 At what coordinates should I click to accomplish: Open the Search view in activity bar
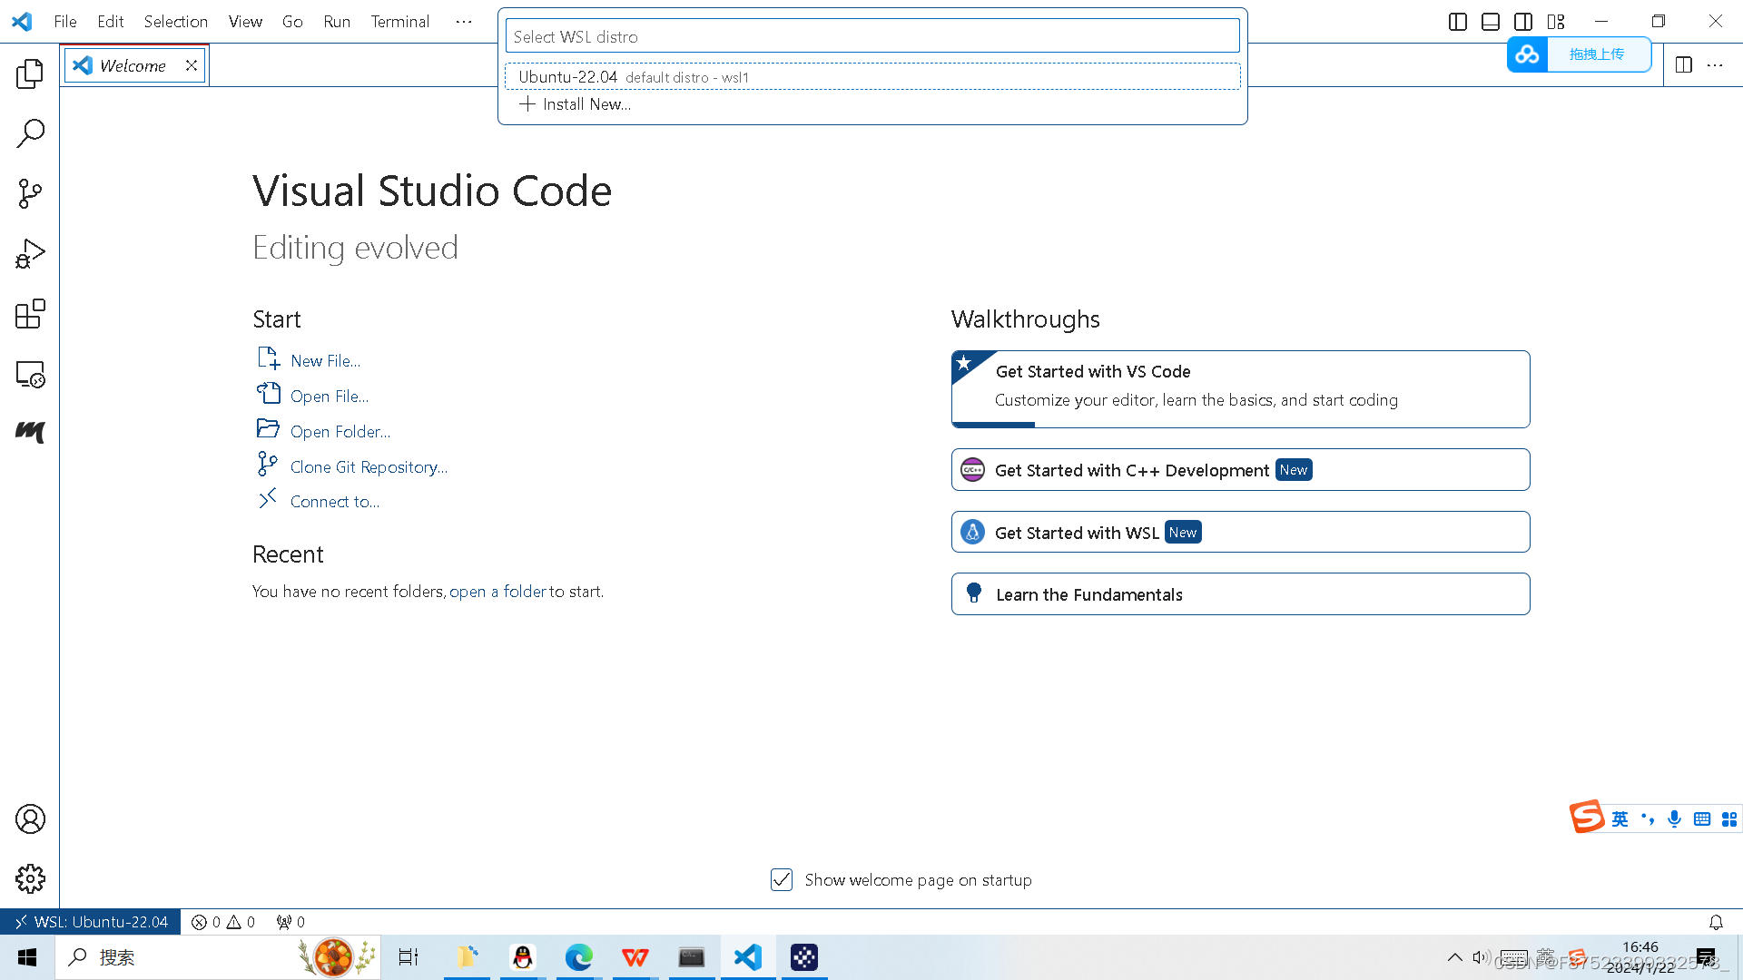click(30, 133)
